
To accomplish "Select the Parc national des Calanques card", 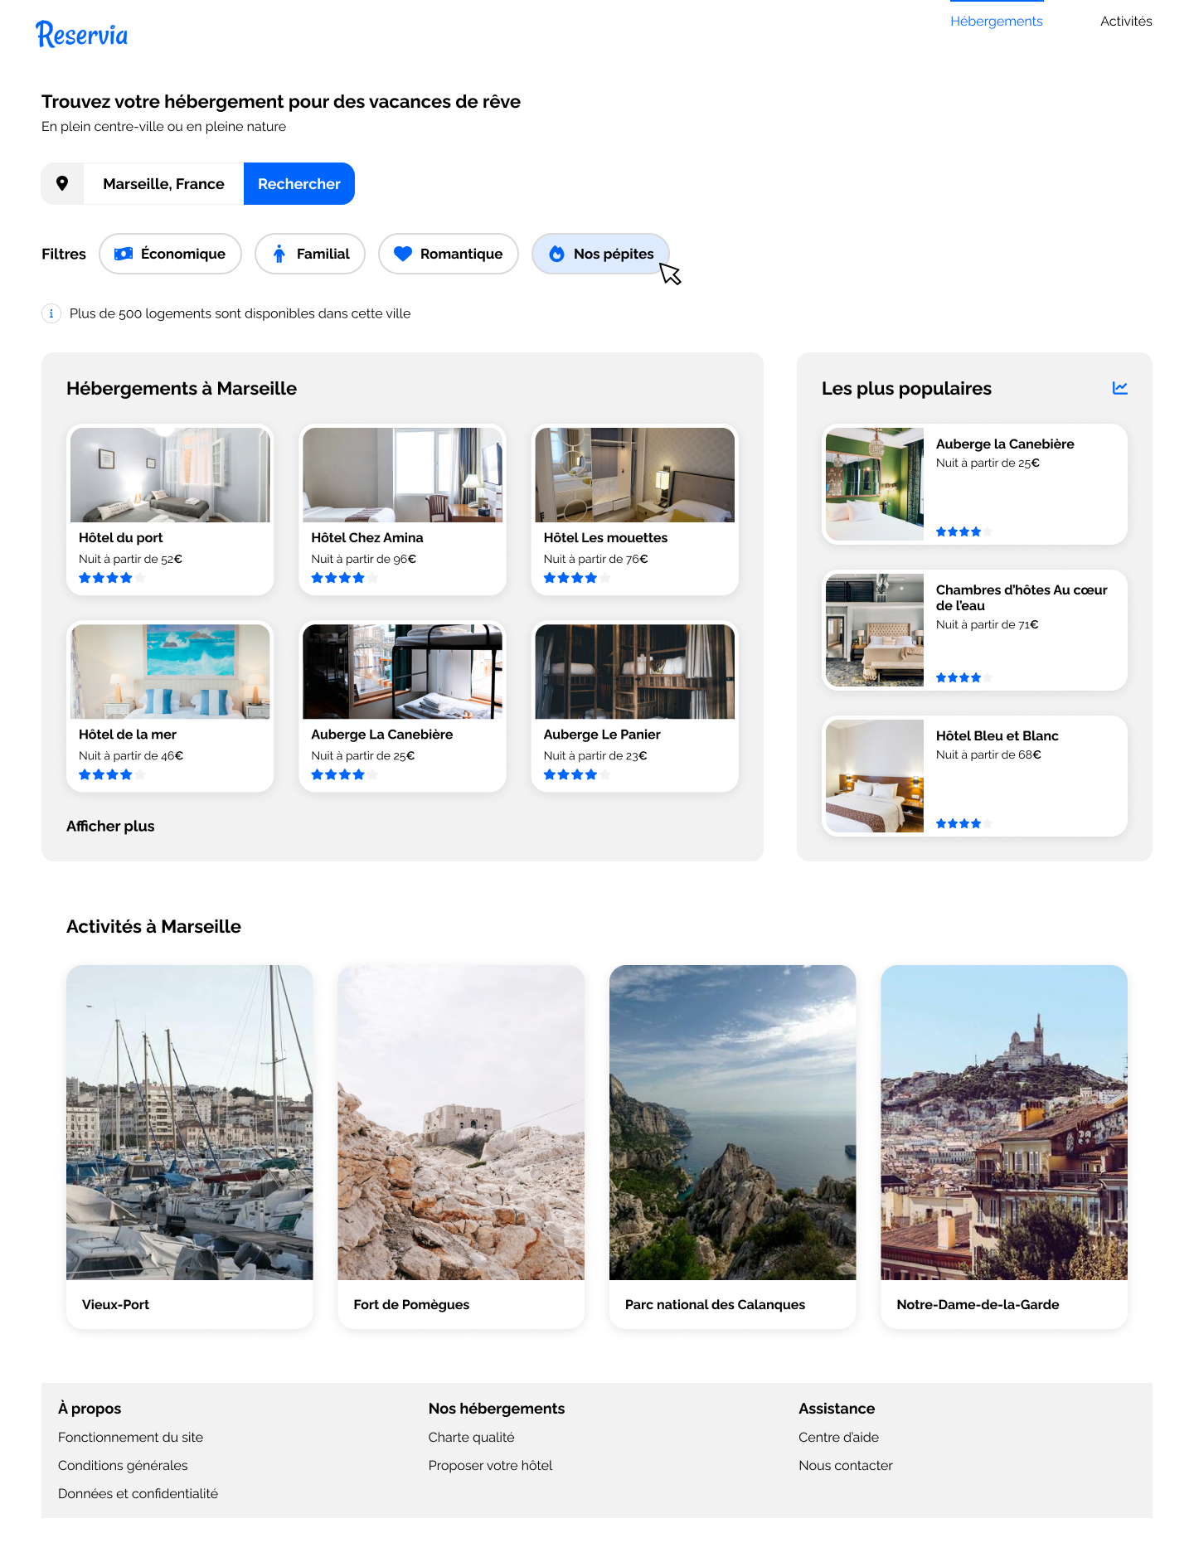I will tap(732, 1146).
